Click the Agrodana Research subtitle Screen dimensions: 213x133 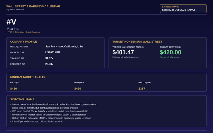tap(15, 9)
